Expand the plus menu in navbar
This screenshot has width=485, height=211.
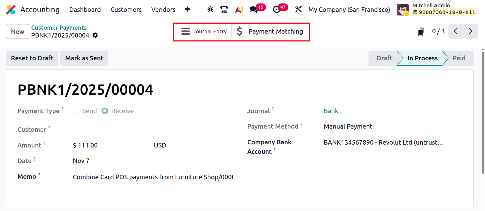pos(188,9)
